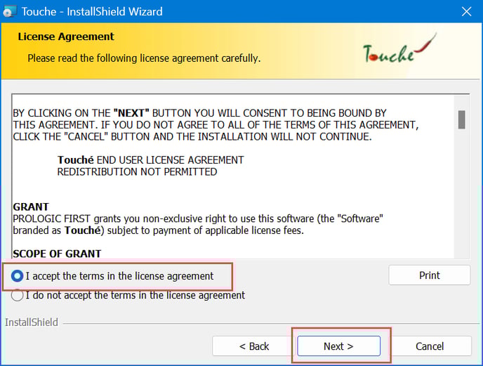The width and height of the screenshot is (483, 366).
Task: Click the "Touché END USER LICENSE AGREEMENT" line
Action: [x=150, y=160]
